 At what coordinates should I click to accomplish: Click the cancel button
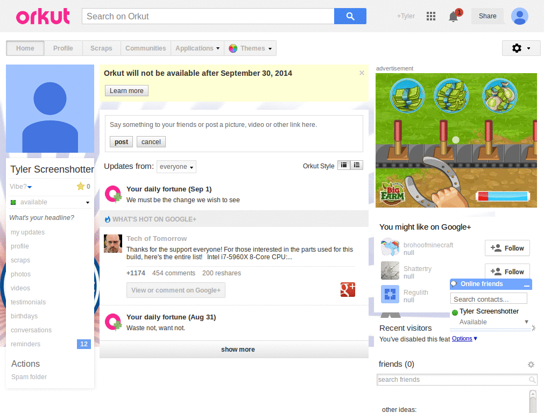click(x=151, y=142)
